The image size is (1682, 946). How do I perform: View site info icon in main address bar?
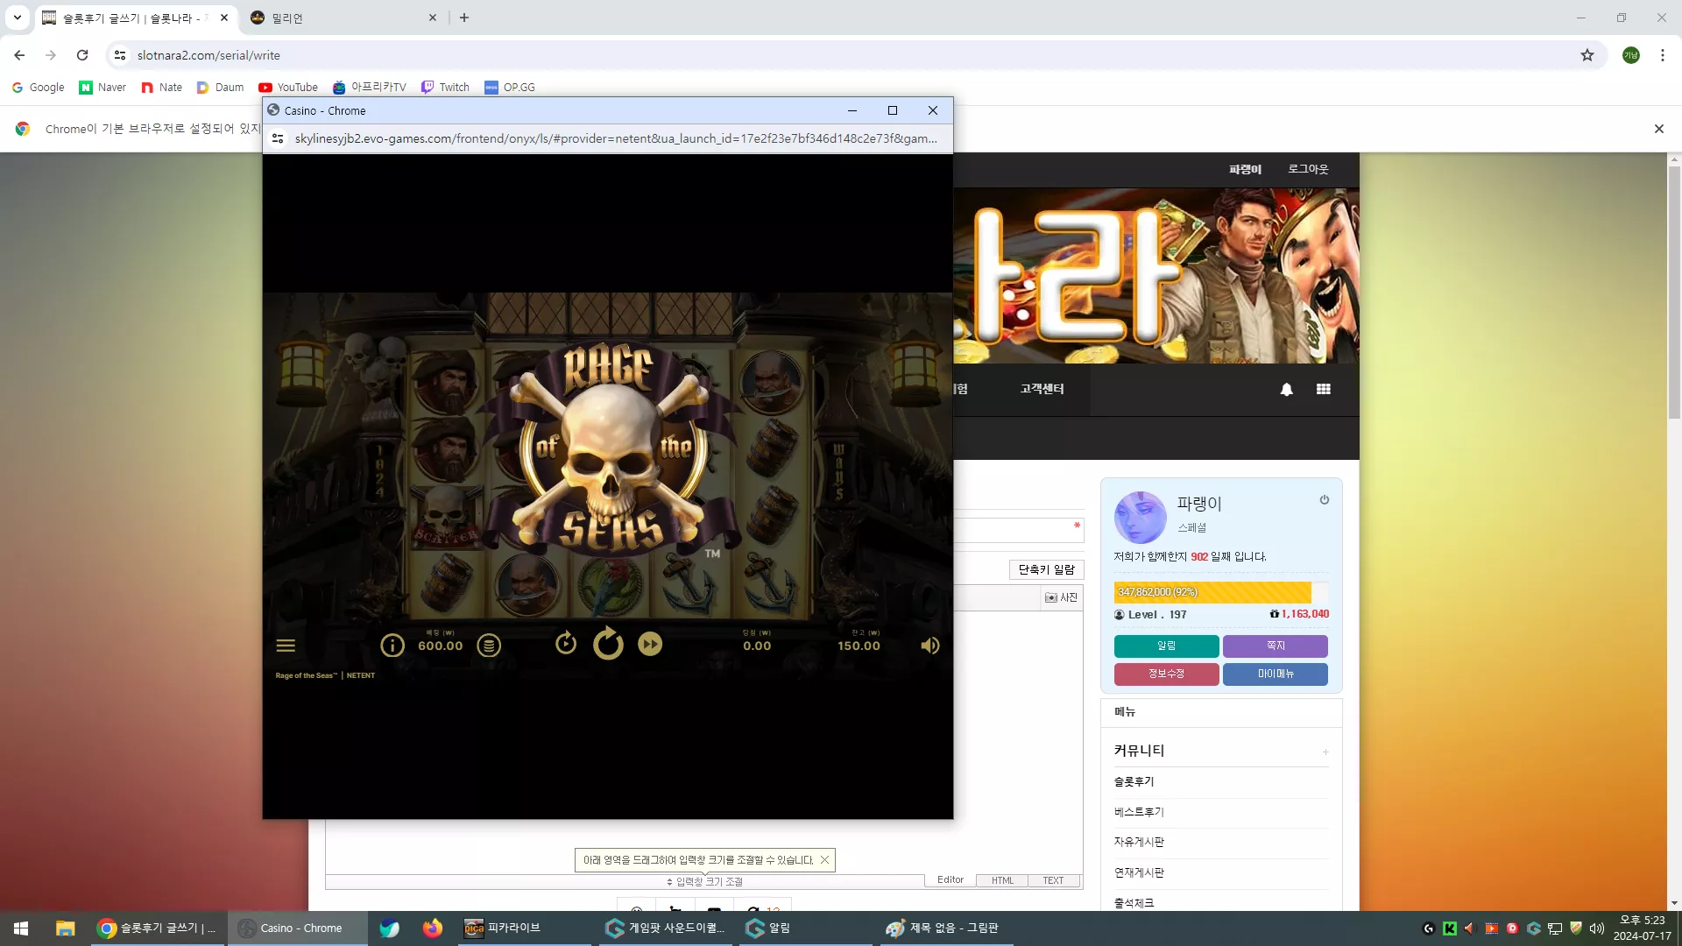(x=120, y=55)
